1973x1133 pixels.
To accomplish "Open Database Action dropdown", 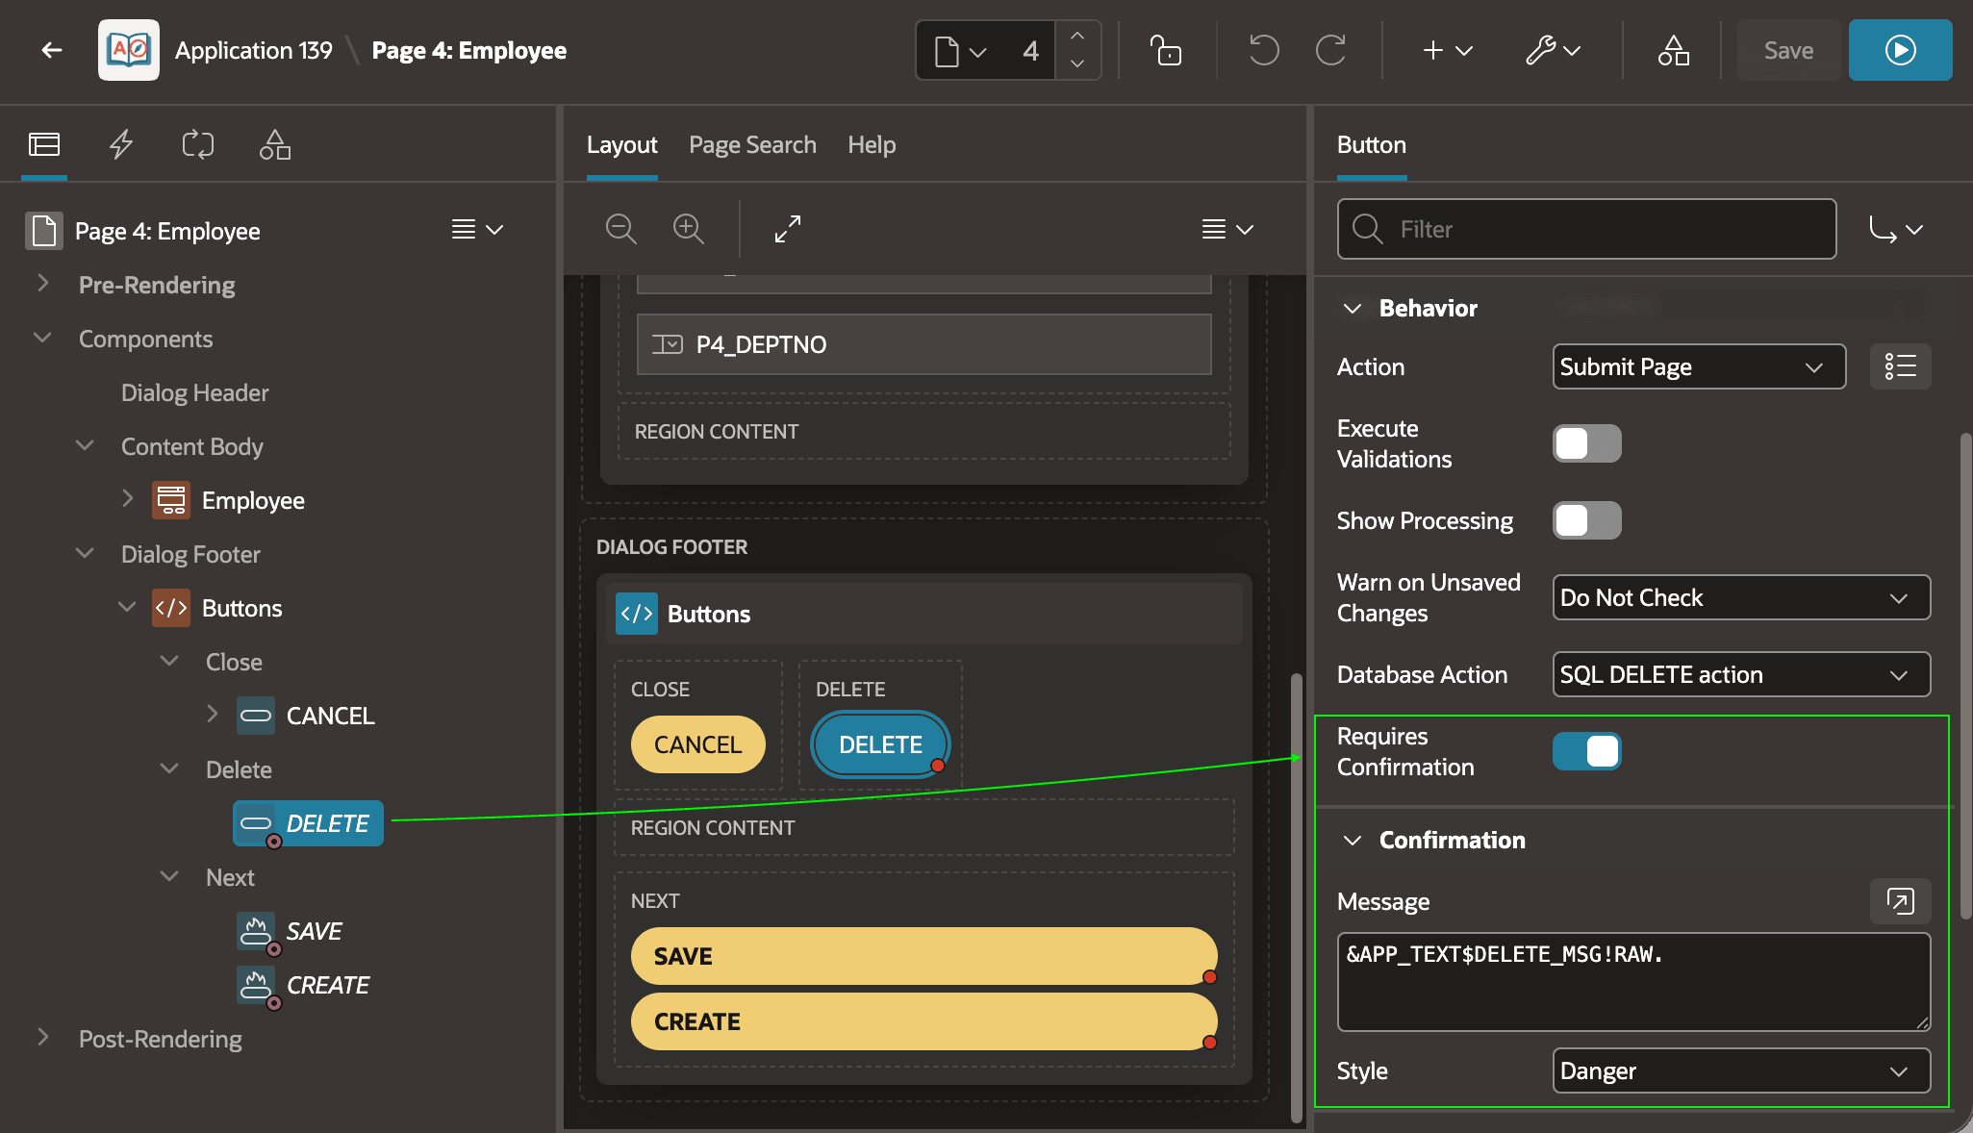I will pyautogui.click(x=1741, y=674).
